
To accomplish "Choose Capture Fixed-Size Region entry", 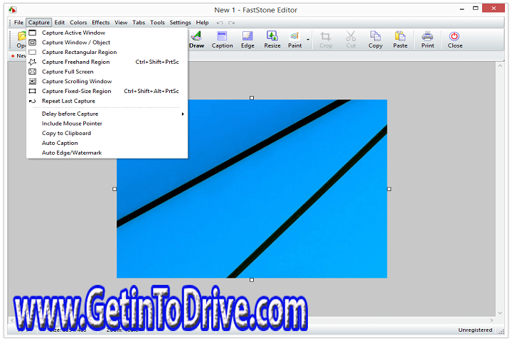I will coord(107,91).
